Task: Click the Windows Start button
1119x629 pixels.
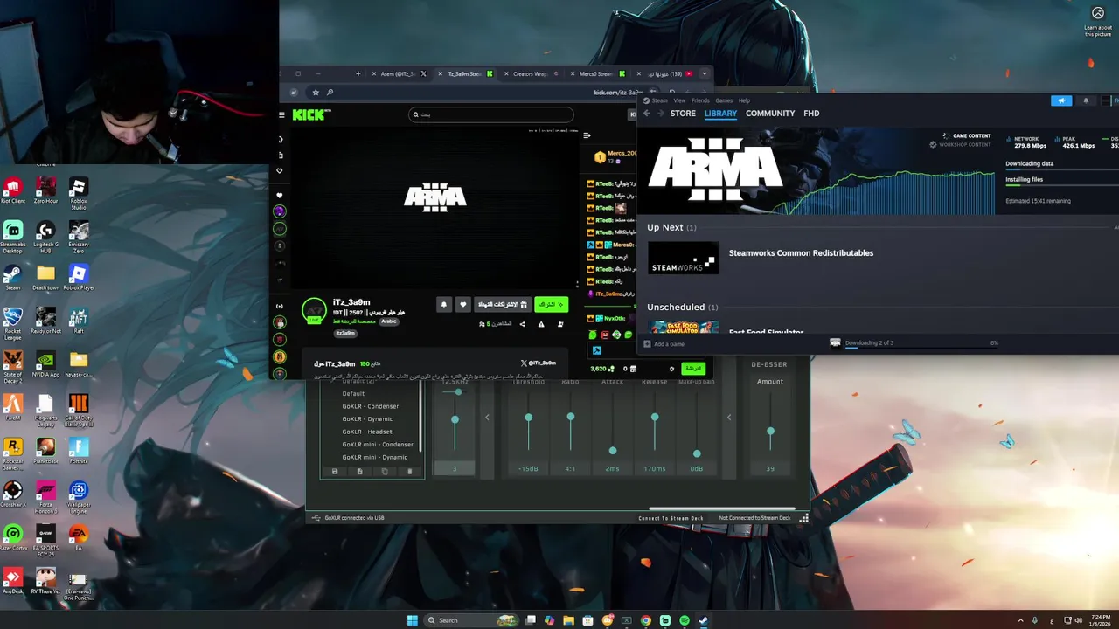Action: (413, 620)
